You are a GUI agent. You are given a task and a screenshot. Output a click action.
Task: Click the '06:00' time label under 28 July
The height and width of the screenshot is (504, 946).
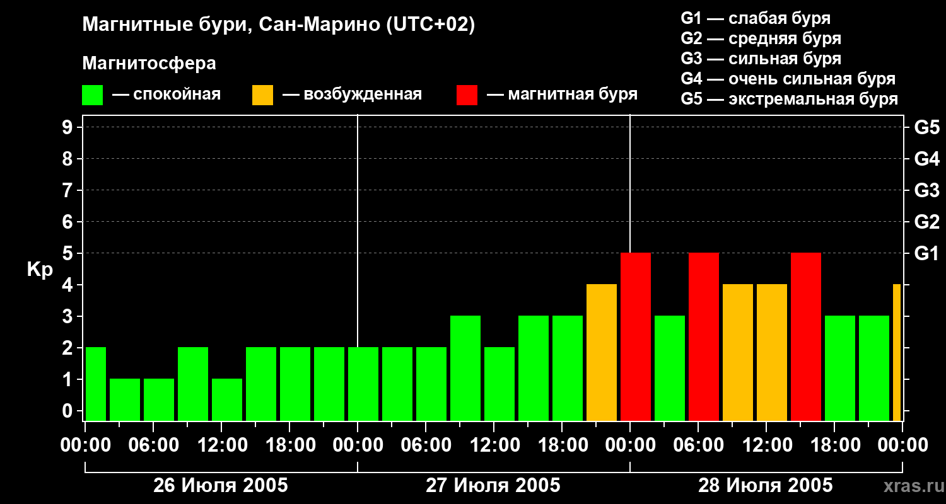click(x=698, y=445)
